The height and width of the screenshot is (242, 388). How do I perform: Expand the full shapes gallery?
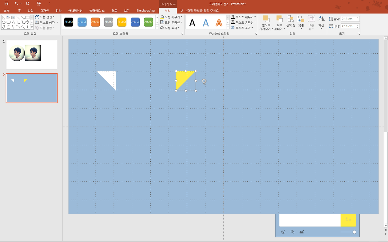click(x=32, y=27)
